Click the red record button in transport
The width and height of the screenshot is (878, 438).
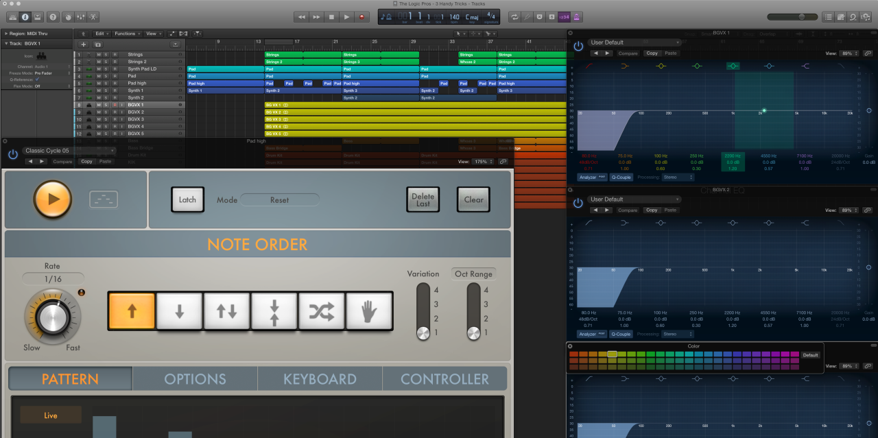361,16
